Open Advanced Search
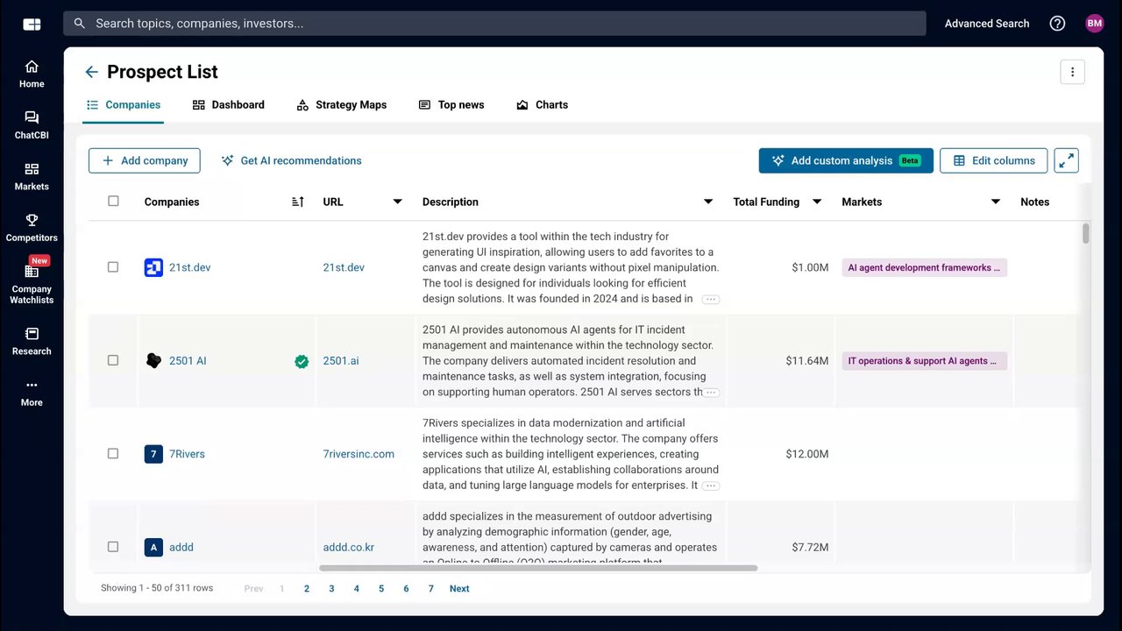 (x=987, y=24)
